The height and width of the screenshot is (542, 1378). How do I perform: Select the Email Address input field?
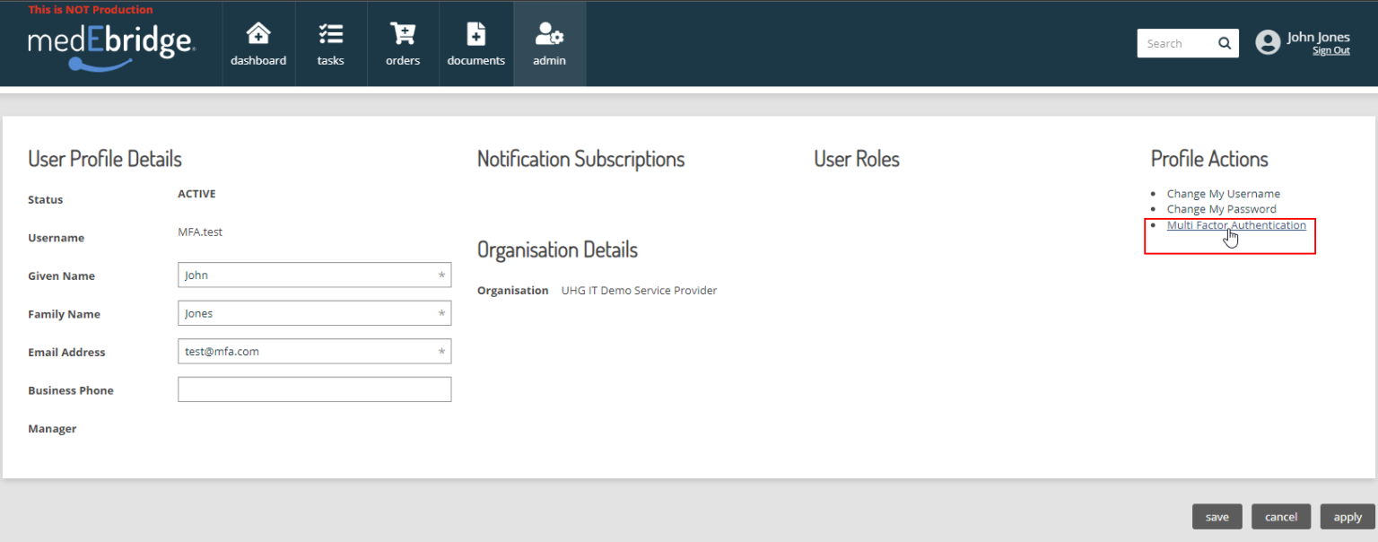pyautogui.click(x=314, y=350)
